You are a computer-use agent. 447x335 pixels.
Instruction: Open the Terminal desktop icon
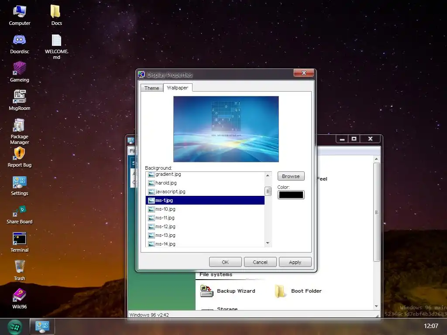(19, 242)
